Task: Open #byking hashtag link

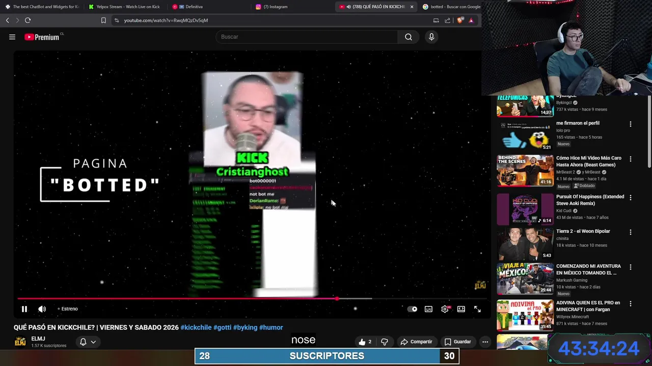Action: pos(245,327)
